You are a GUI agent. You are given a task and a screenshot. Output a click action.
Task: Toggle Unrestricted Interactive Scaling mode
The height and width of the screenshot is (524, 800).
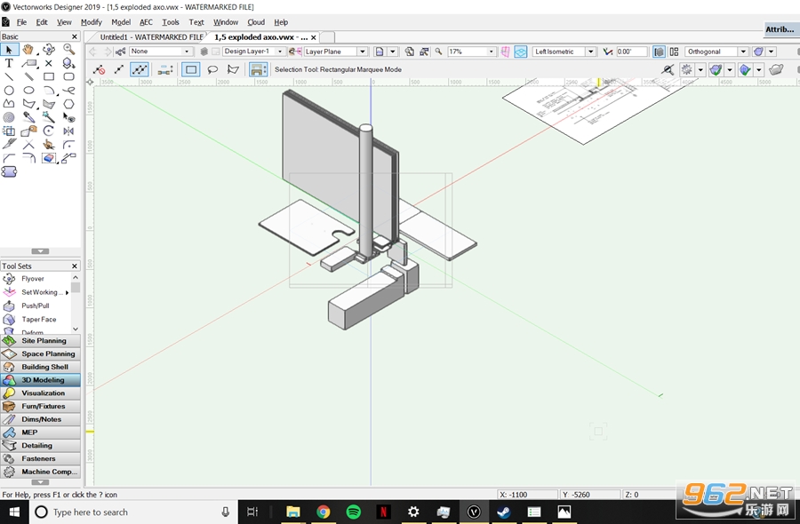(140, 69)
